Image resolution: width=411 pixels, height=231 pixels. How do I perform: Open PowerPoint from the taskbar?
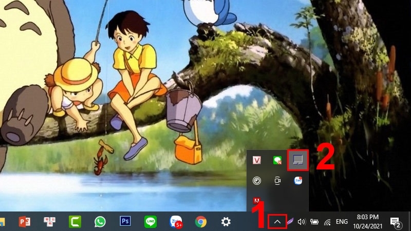coord(24,222)
